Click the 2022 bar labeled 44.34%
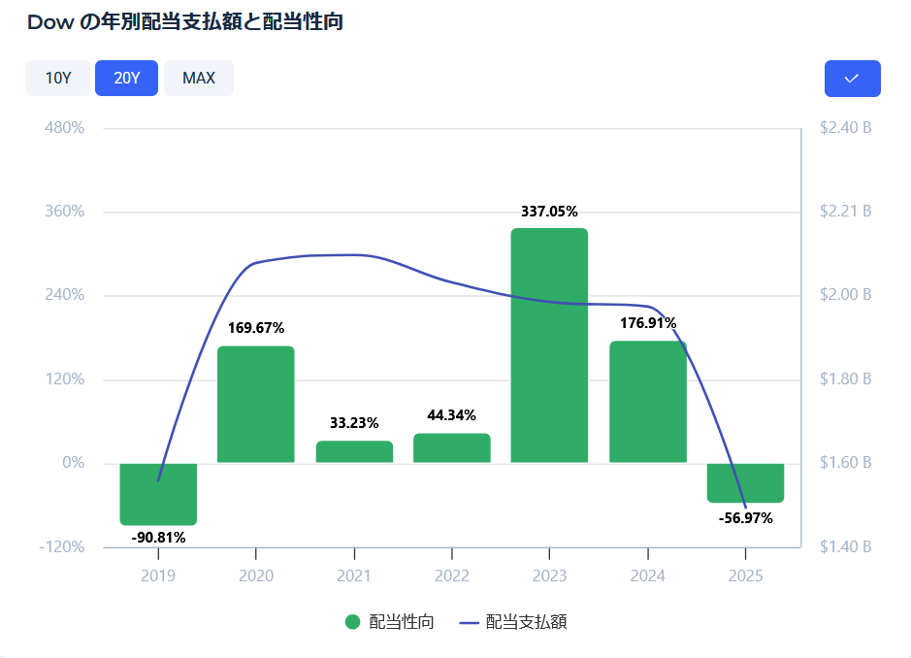The image size is (911, 658). point(452,448)
